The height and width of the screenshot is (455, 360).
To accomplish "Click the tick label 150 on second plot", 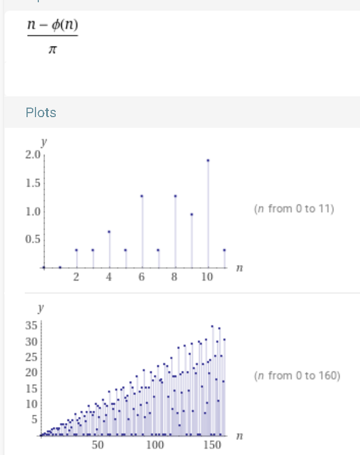I will 212,445.
